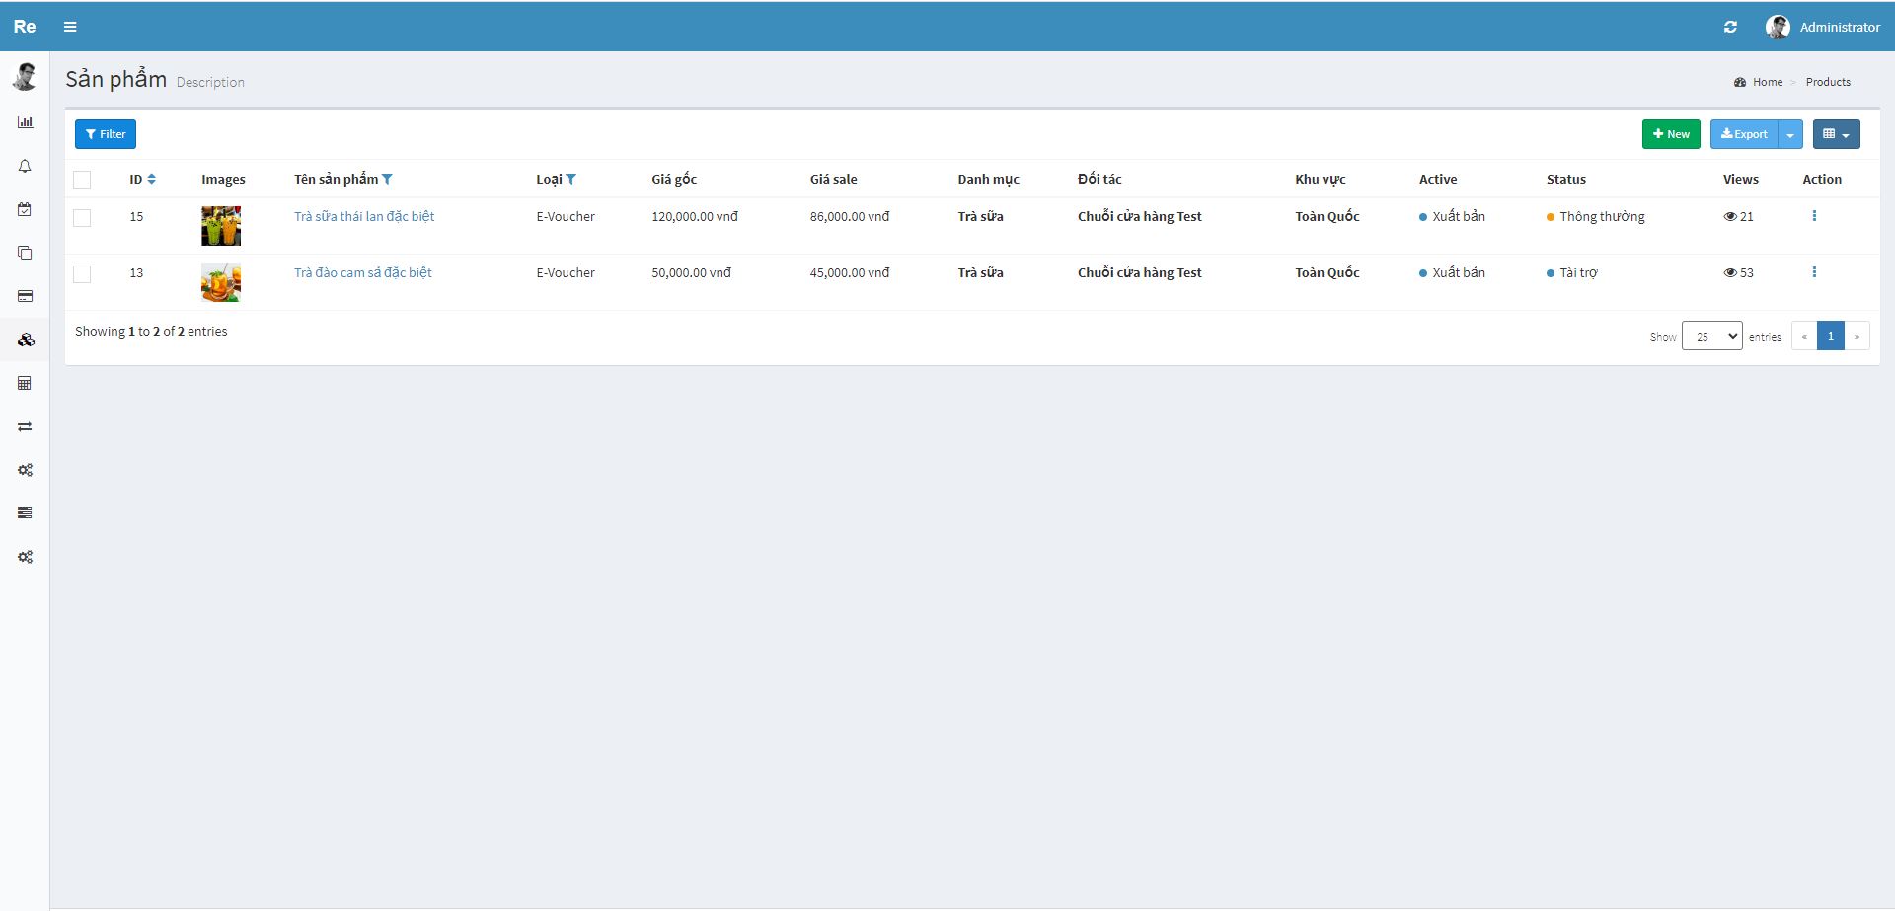Viewport: 1895px width, 911px height.
Task: Open Trà đào cam sả đặc biệt link
Action: 363,272
